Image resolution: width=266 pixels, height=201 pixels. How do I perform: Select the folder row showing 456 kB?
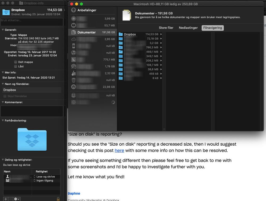coord(140,74)
